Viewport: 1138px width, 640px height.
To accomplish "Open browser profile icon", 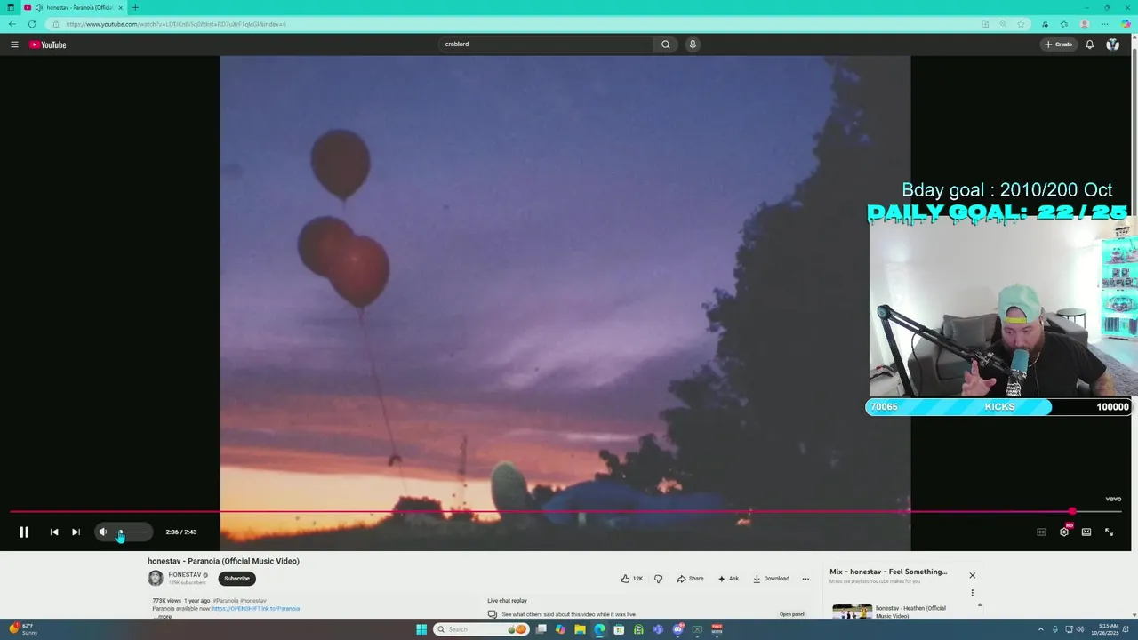I will 1085,24.
